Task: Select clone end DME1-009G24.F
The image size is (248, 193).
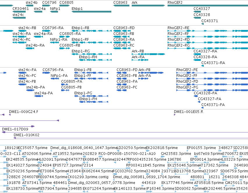Action: tap(23, 112)
